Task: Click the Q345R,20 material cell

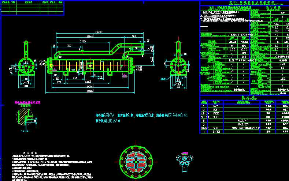Action: [x=282, y=57]
